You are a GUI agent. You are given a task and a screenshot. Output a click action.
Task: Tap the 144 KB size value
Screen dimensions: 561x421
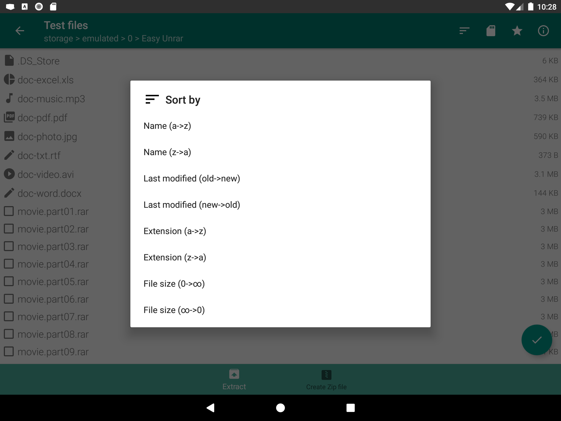546,193
